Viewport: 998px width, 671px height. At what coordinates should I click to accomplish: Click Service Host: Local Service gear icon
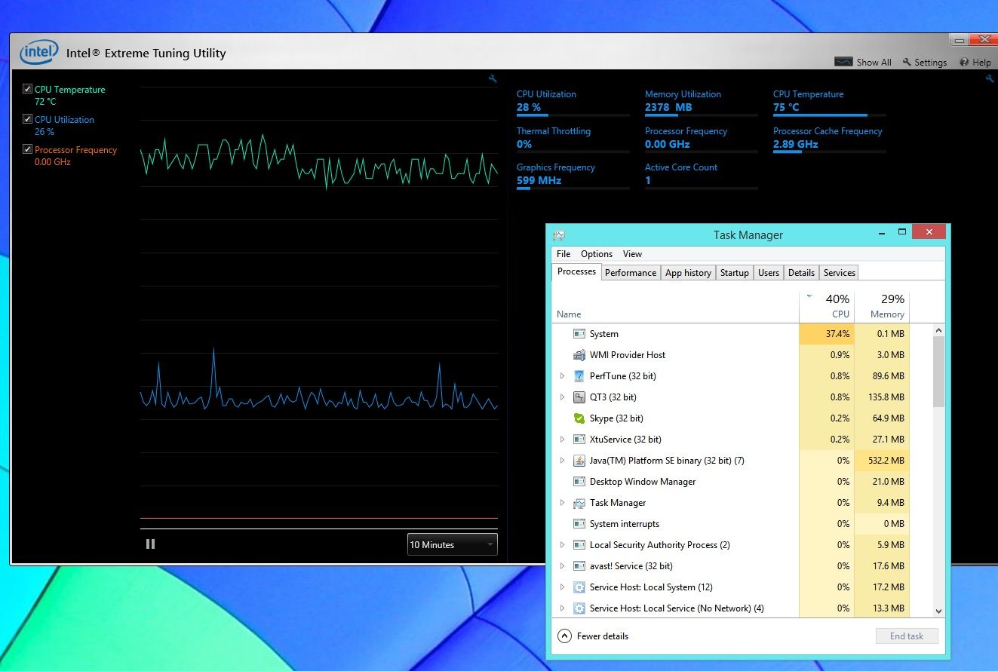[x=579, y=608]
